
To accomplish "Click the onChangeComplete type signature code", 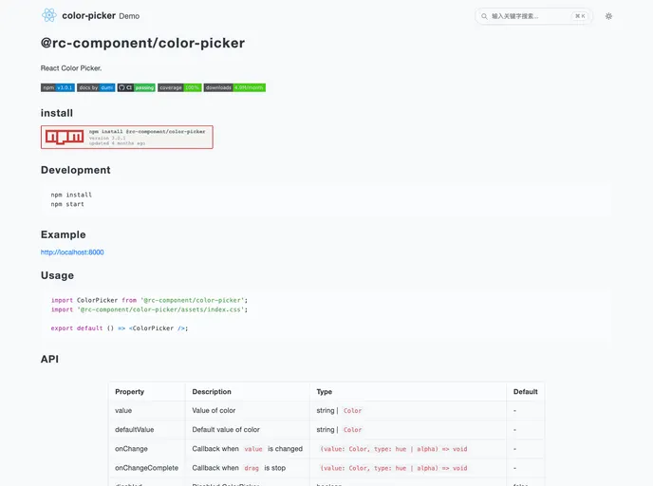I will click(x=394, y=468).
